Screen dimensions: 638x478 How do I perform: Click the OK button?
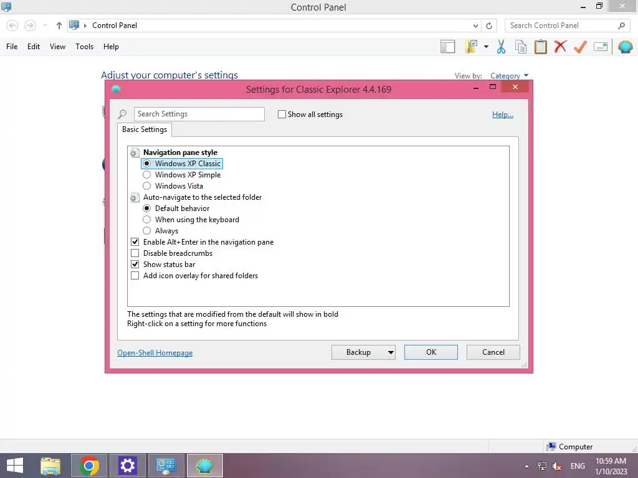(x=431, y=352)
